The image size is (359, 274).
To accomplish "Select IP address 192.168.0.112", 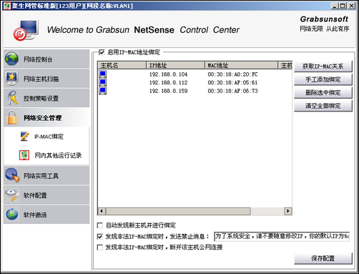I will 169,83.
